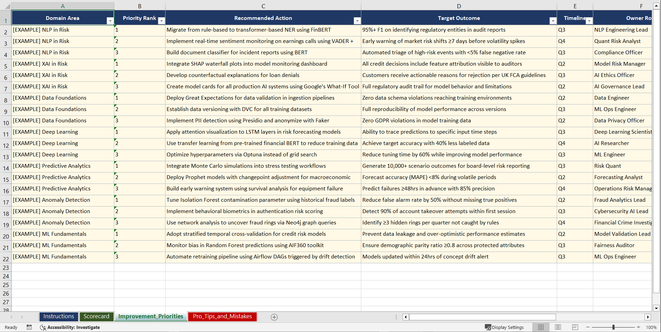Add a new worksheet with the plus button
This screenshot has height=332, width=661.
pos(274,317)
